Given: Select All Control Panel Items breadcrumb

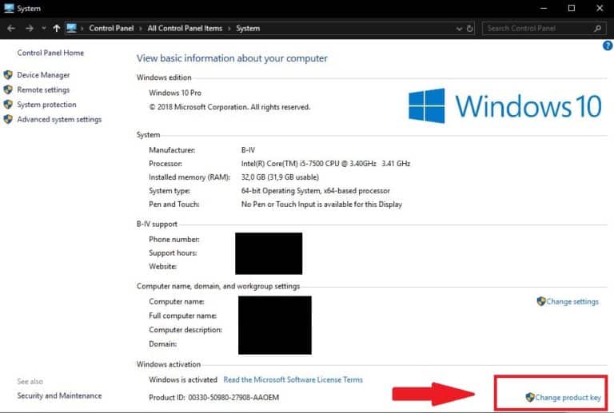Looking at the screenshot, I should click(185, 28).
